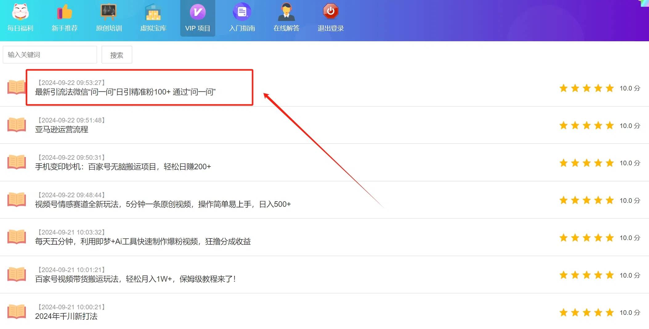Click timestamp 2024-09-21 10:01:21
Image resolution: width=649 pixels, height=329 pixels.
[71, 270]
